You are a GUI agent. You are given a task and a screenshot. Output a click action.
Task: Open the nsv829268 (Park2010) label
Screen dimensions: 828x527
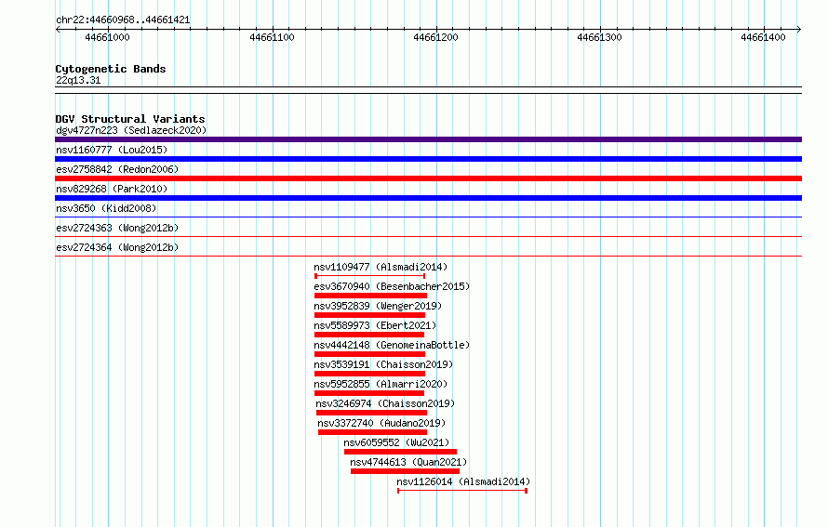112,189
